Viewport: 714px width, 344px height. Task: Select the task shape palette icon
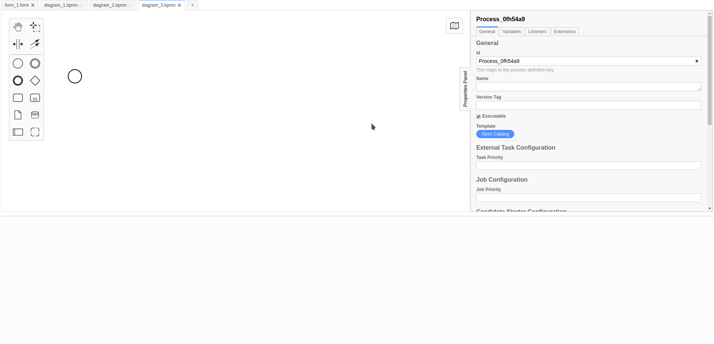click(x=18, y=98)
